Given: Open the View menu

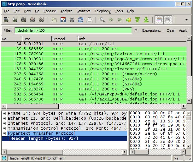Looking at the screenshot, I should [27, 11].
